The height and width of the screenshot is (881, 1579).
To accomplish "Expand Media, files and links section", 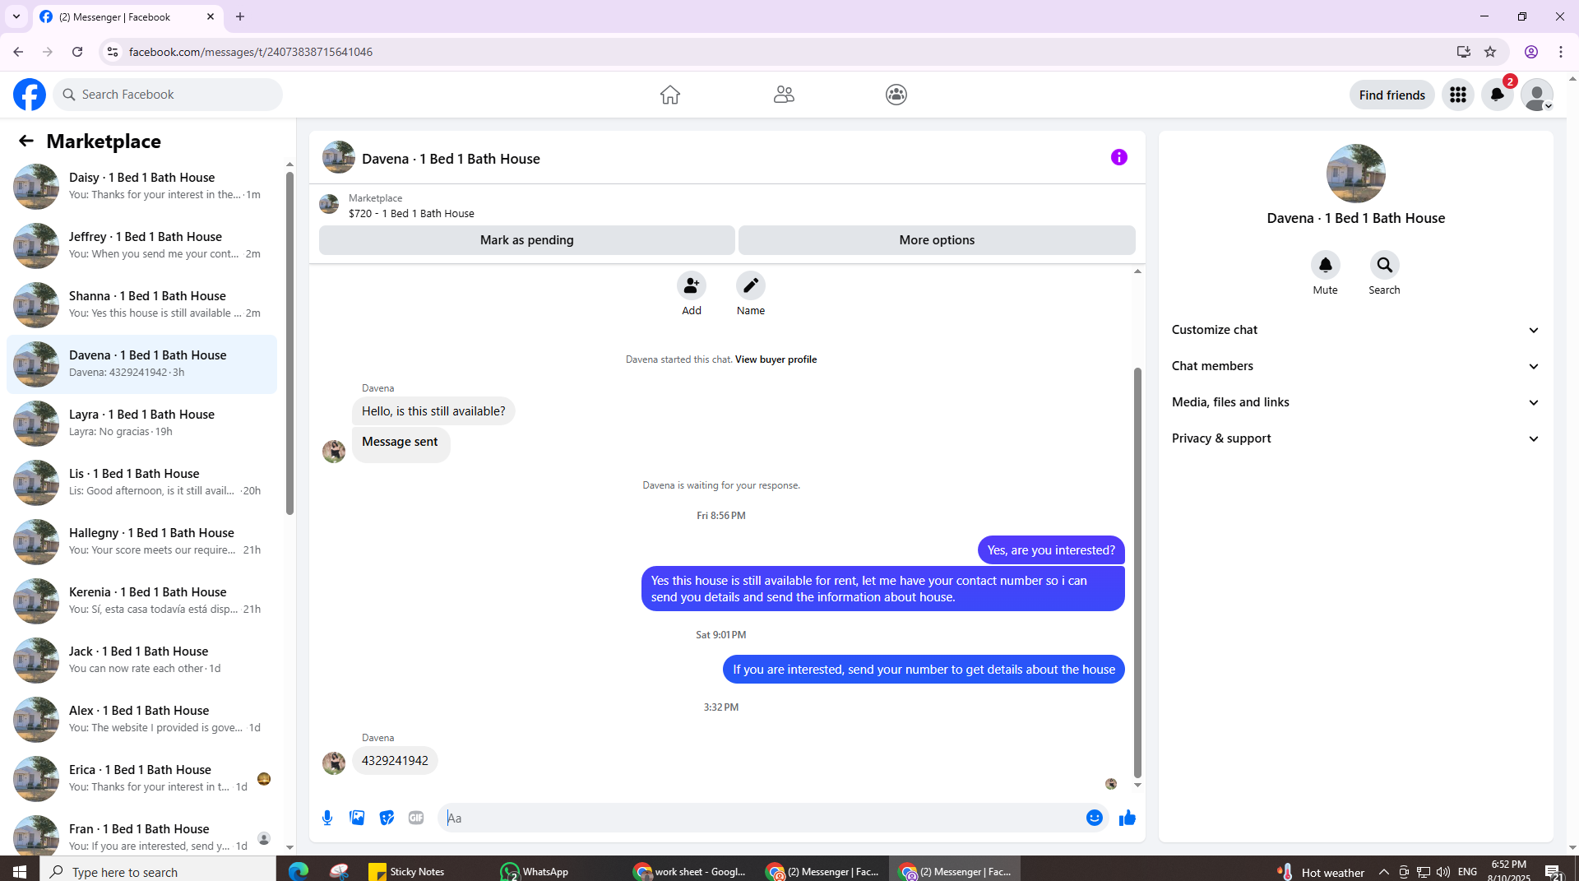I will 1355,402.
